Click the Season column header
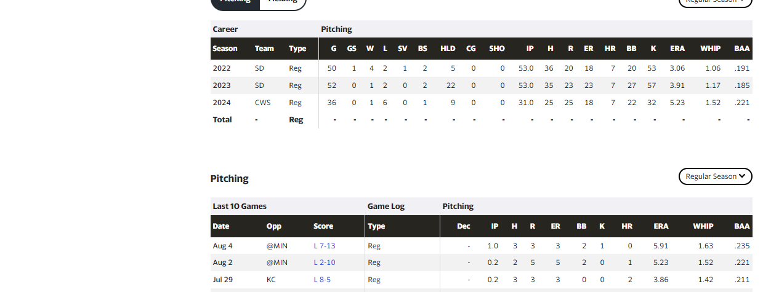Screen dimensions: 763x292 click(225, 49)
